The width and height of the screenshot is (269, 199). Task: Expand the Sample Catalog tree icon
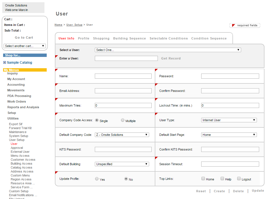tap(5, 63)
